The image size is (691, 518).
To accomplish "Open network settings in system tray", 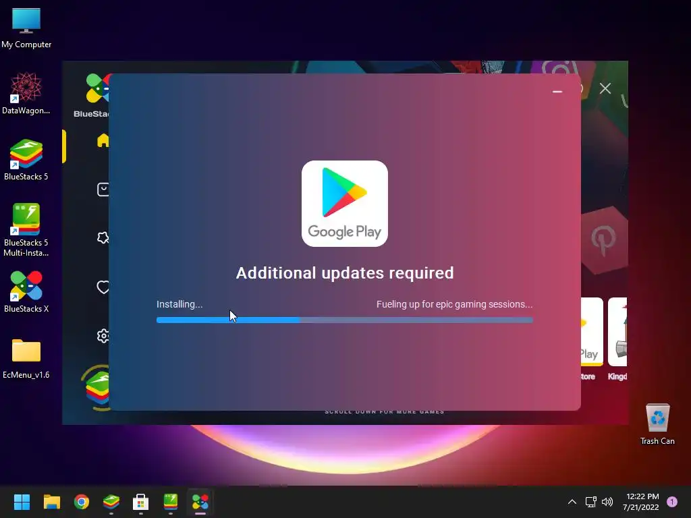I will coord(590,502).
